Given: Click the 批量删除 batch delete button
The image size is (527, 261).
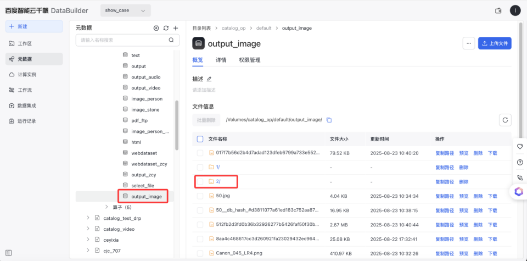Looking at the screenshot, I should tap(206, 120).
